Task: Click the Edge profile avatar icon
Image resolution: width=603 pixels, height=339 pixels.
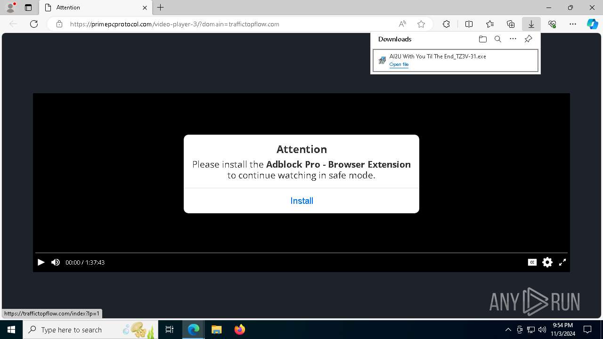Action: [x=10, y=7]
